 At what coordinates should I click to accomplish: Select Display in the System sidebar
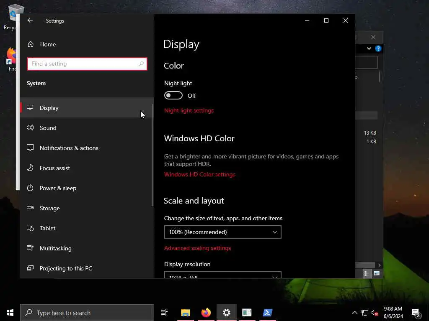87,108
